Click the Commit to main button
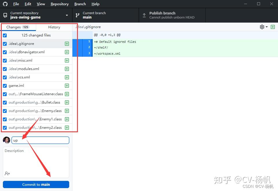This screenshot has width=278, height=191. (36, 184)
